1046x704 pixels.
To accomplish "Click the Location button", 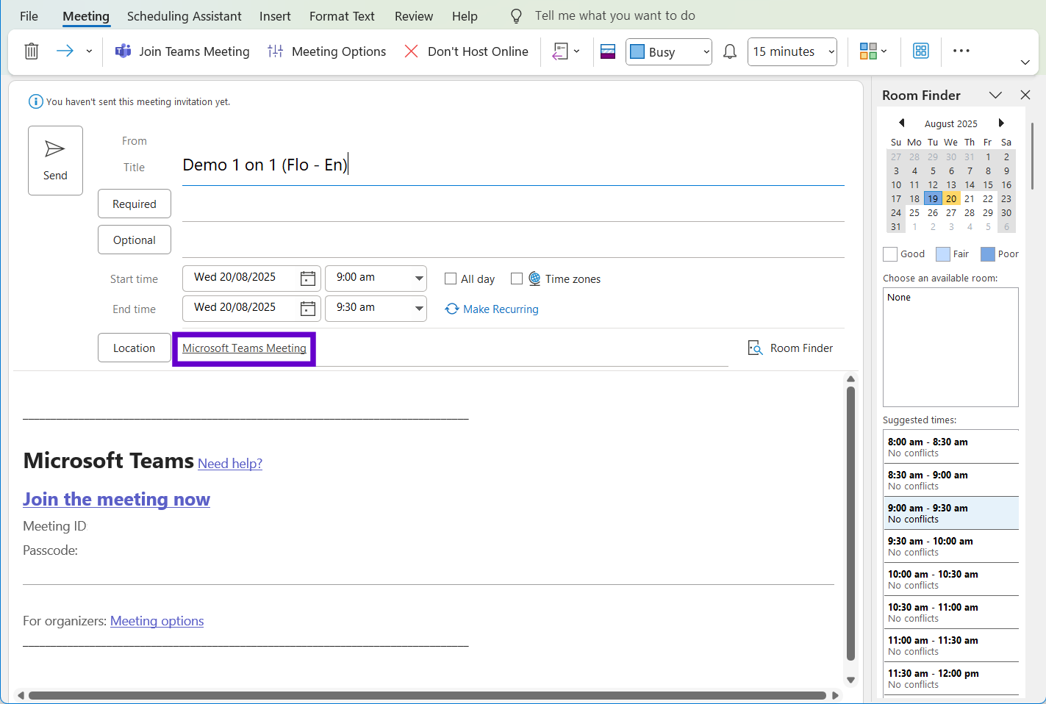I will 135,348.
